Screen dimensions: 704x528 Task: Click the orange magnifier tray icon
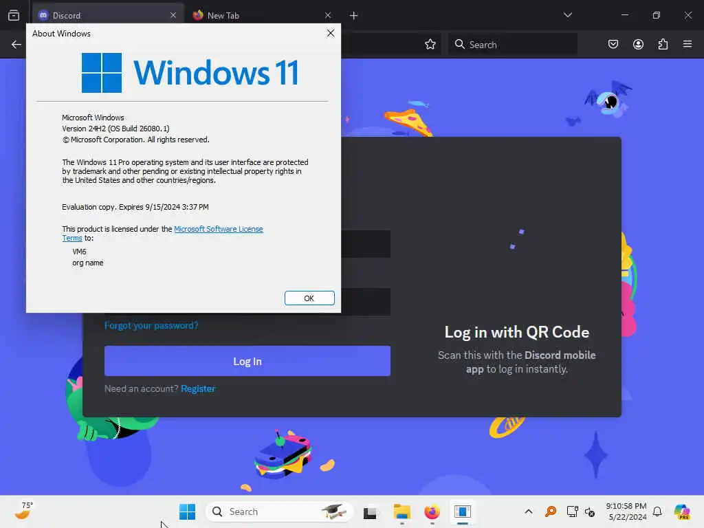click(551, 511)
